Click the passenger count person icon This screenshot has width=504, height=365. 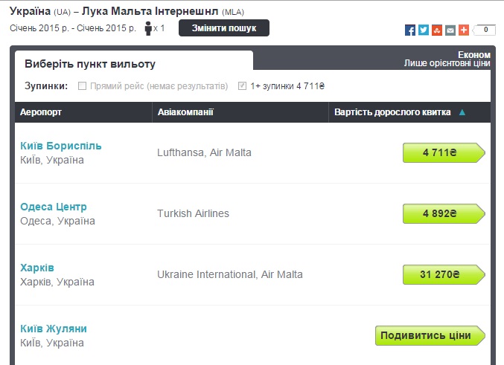(148, 28)
